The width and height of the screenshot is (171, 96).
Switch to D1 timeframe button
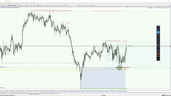pyautogui.click(x=57, y=5)
